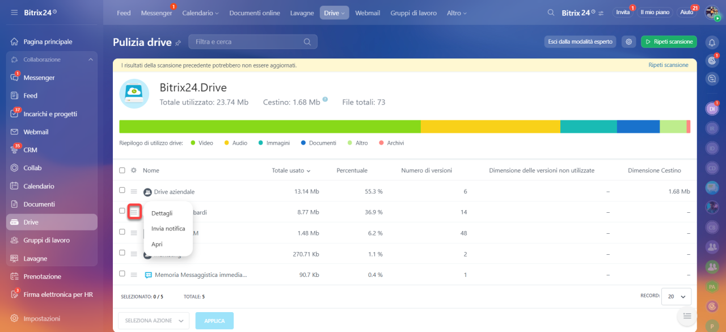Click the magnifier in the filter field
This screenshot has height=332, width=726.
click(x=307, y=41)
